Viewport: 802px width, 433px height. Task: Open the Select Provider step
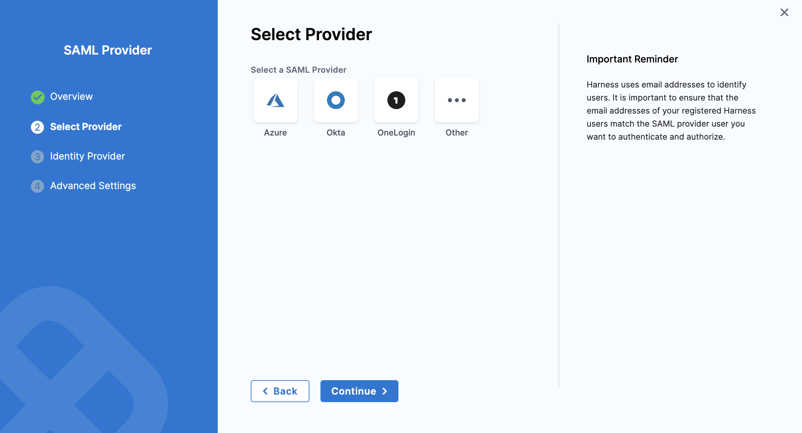click(x=86, y=127)
